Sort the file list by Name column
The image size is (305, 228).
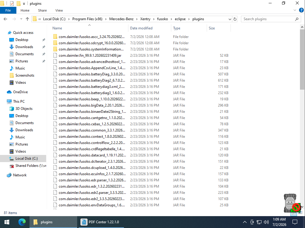tap(57, 28)
